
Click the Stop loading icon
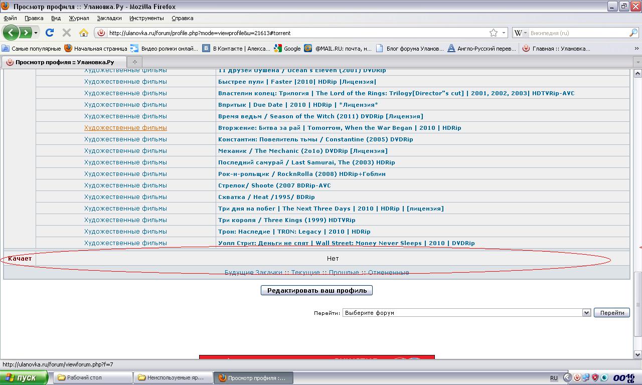click(66, 33)
